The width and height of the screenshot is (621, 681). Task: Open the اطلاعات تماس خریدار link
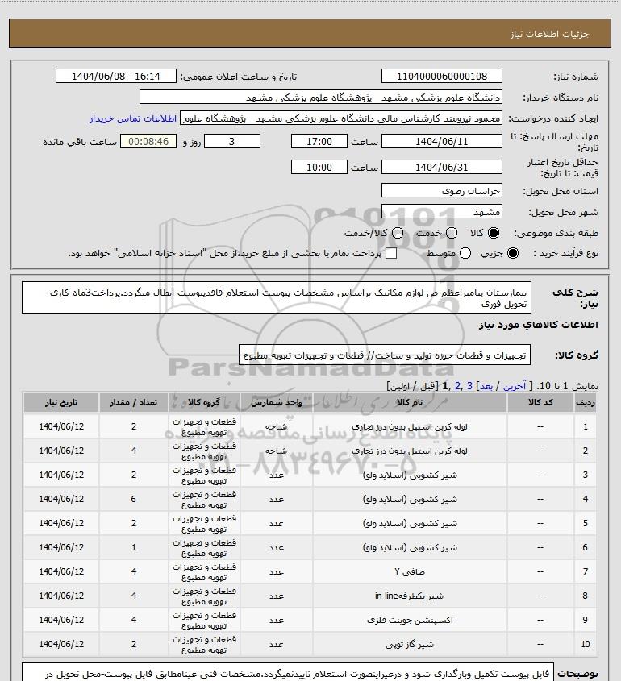coord(133,118)
